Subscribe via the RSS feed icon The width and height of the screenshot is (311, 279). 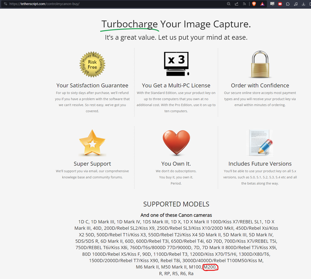pos(244,4)
